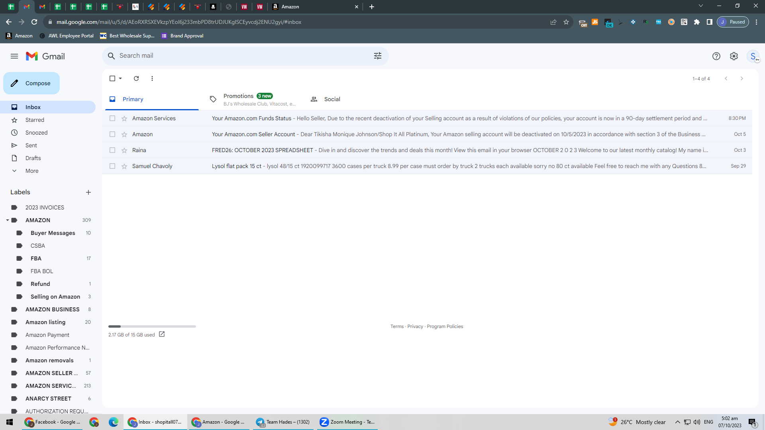Screen dimensions: 765x430
Task: Toggle Chrome side panel icon
Action: pyautogui.click(x=710, y=22)
